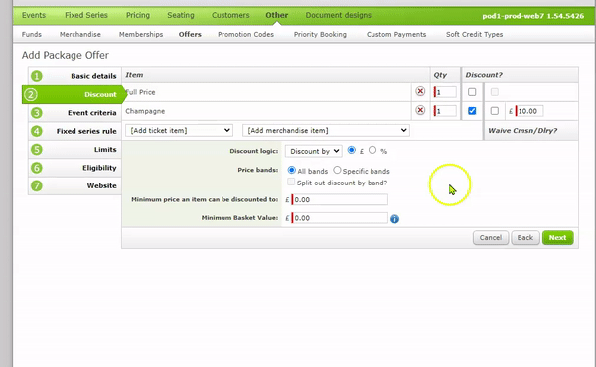Image resolution: width=596 pixels, height=367 pixels.
Task: Go to step 5 Limits
Action: click(x=74, y=149)
